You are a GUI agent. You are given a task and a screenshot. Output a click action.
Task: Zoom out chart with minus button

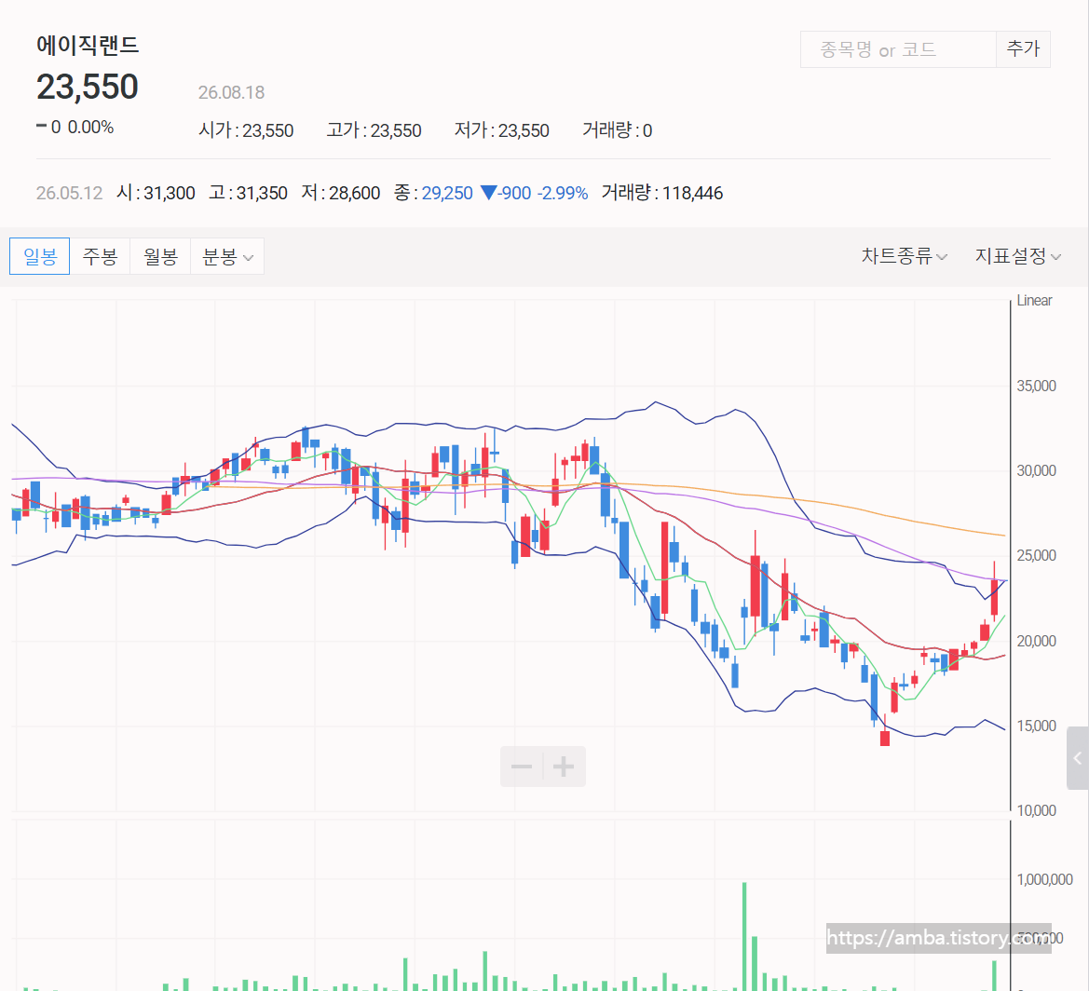point(522,767)
